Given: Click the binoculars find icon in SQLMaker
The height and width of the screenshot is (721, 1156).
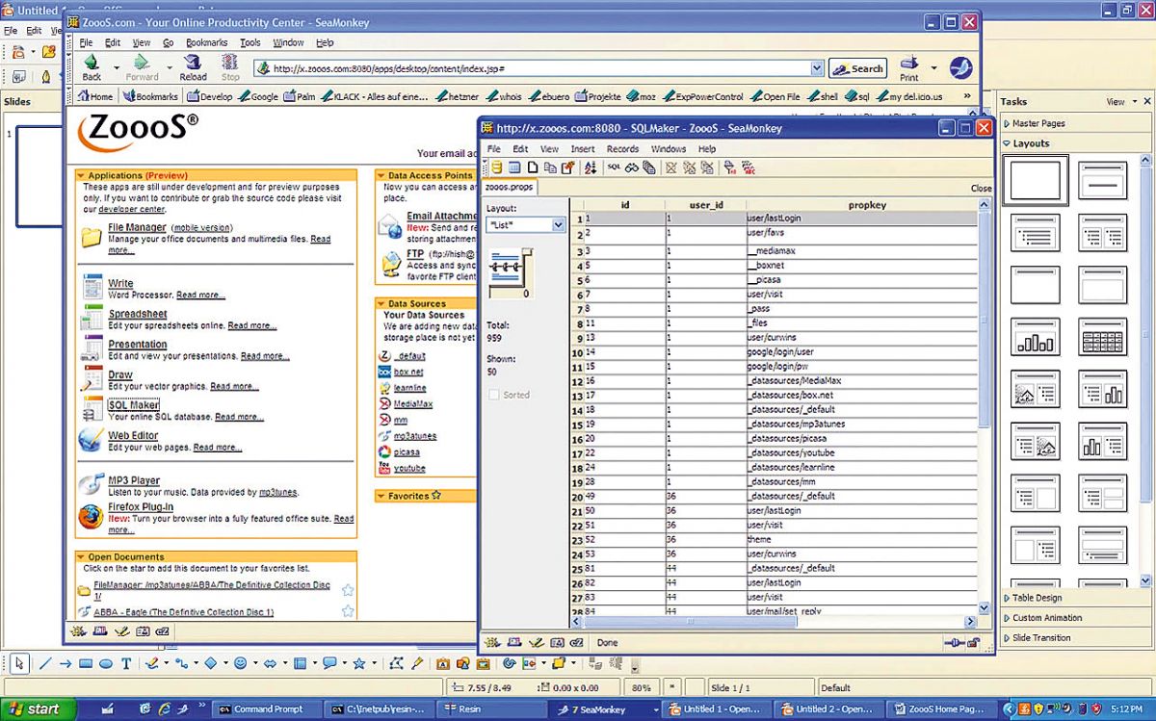Looking at the screenshot, I should [x=631, y=167].
